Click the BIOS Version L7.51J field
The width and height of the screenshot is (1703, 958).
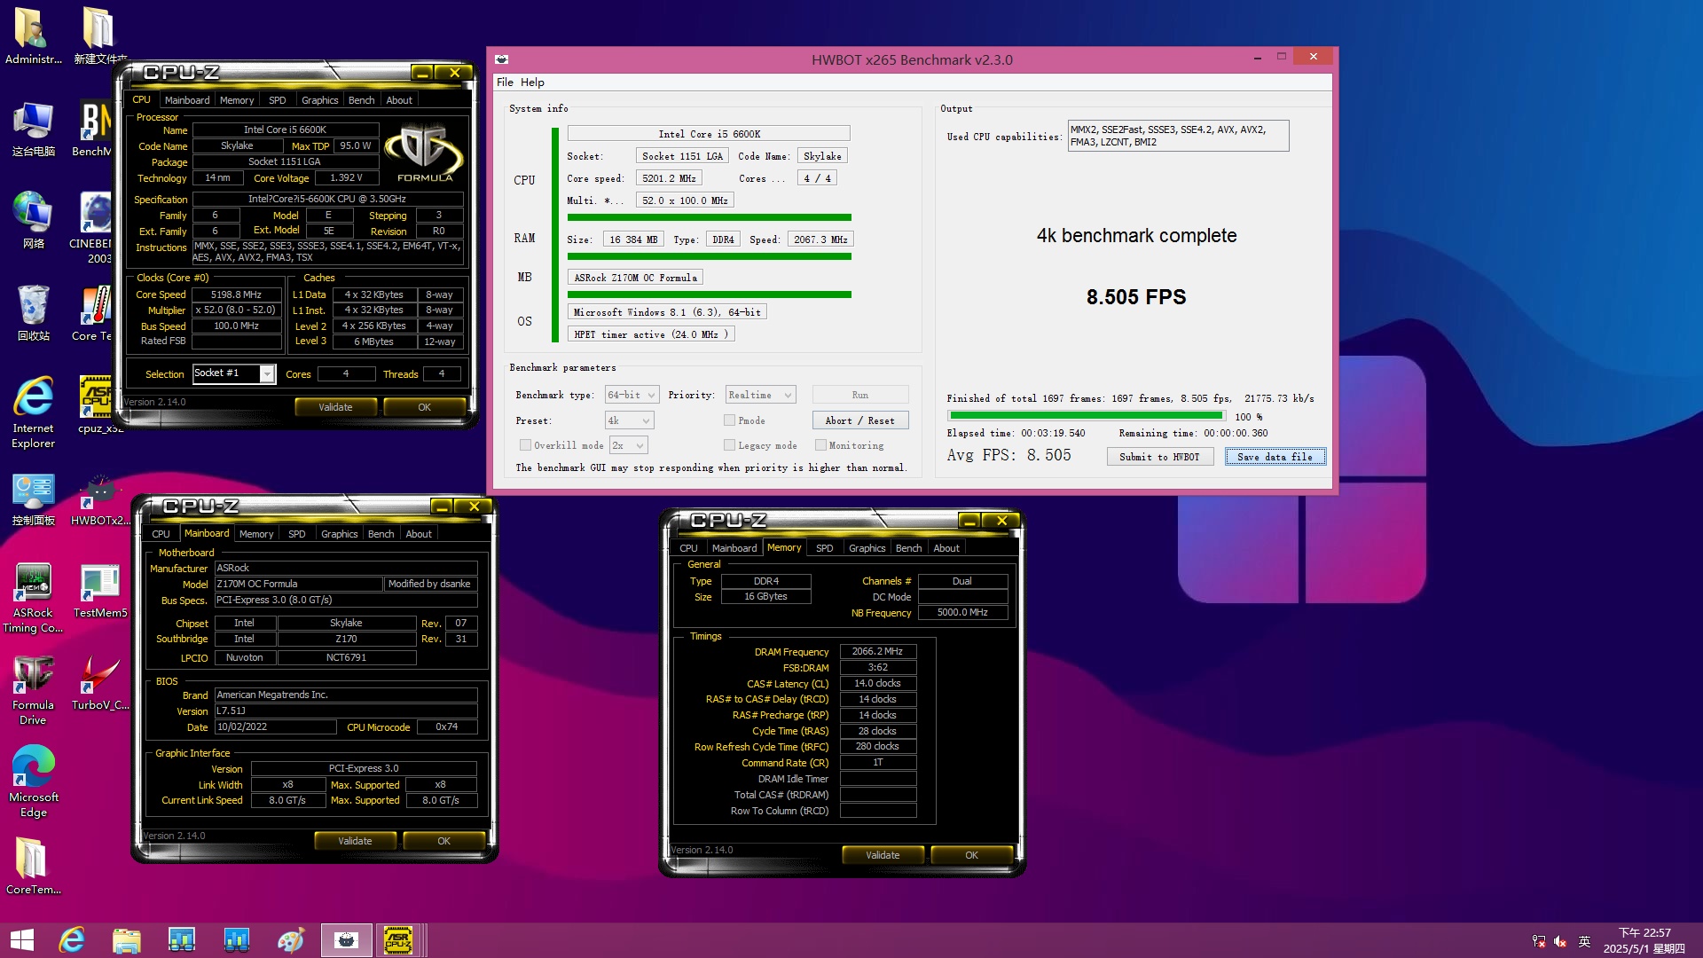pyautogui.click(x=346, y=711)
